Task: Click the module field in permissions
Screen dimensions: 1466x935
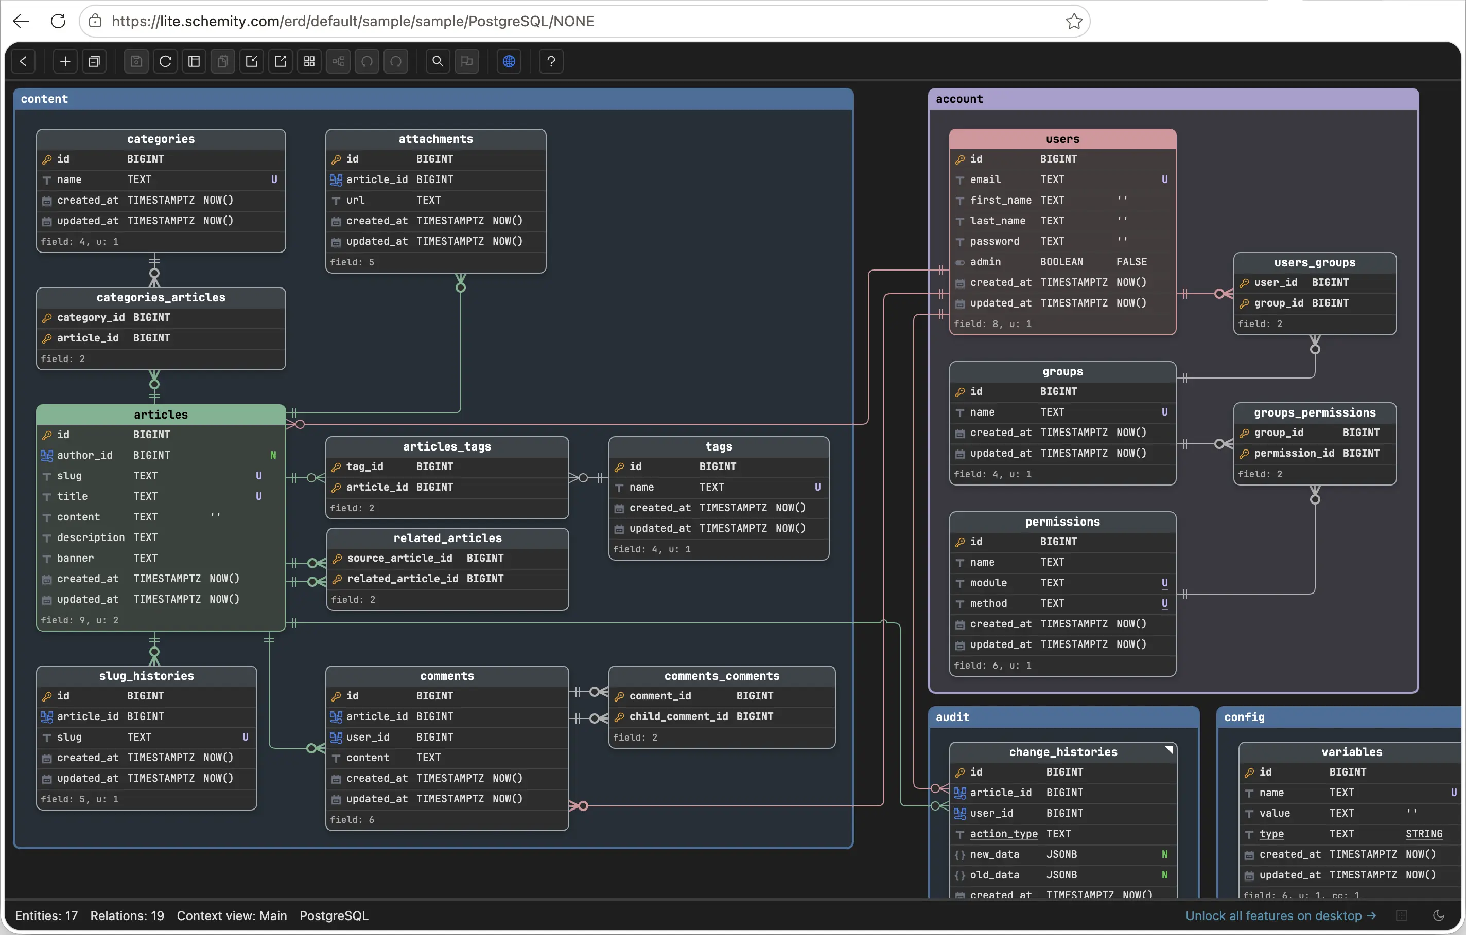Action: [x=1062, y=583]
